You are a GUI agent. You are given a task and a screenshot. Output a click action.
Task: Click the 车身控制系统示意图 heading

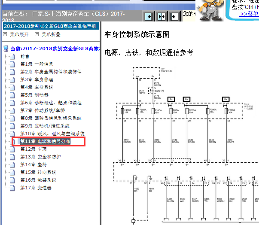click(x=137, y=34)
